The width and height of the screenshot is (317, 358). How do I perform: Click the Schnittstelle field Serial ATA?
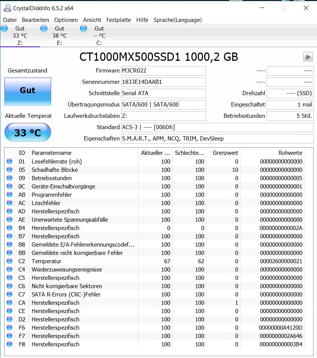(x=163, y=93)
